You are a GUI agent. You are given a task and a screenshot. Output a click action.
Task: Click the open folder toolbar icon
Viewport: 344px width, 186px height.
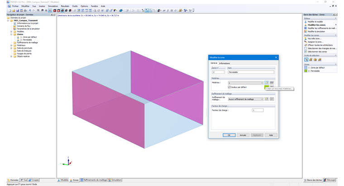(x=14, y=10)
